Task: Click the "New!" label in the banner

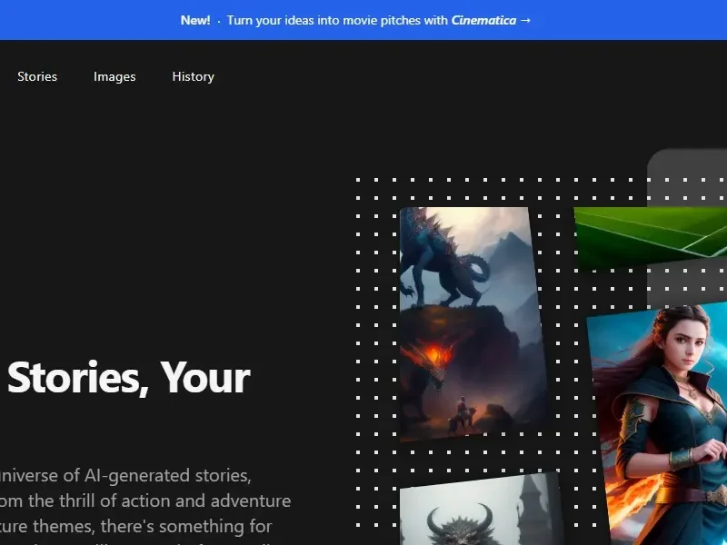Action: (195, 20)
